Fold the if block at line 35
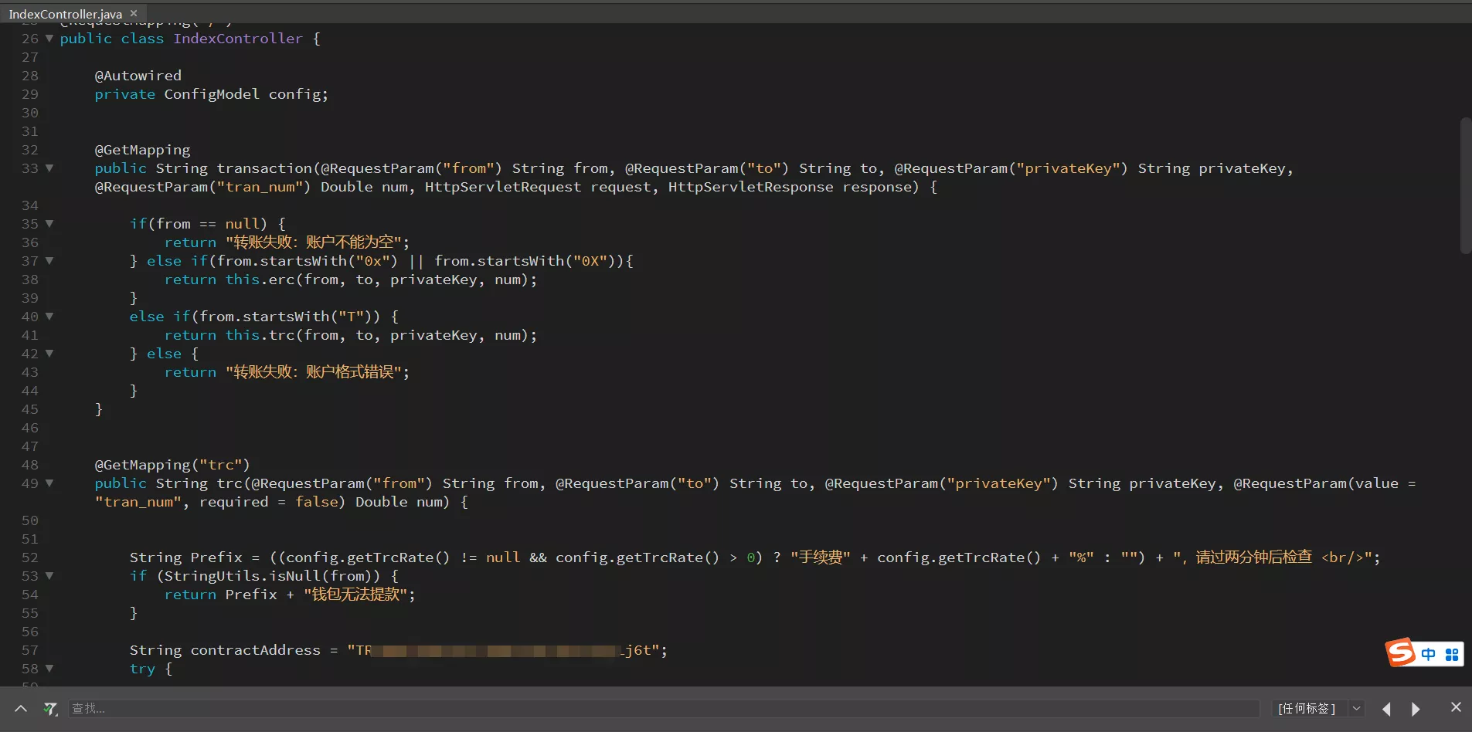1472x732 pixels. (x=49, y=224)
